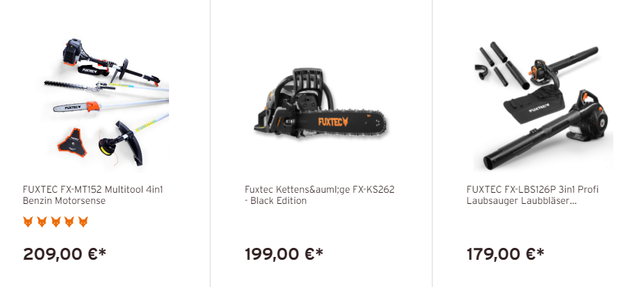Click the orange three-blade brush cutter disc
Viewport: 639px width, 287px height.
click(x=72, y=141)
